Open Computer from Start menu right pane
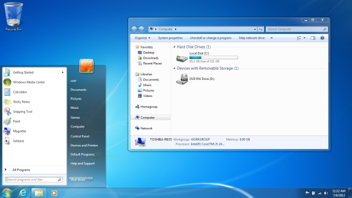This screenshot has width=352, height=198. point(77,126)
